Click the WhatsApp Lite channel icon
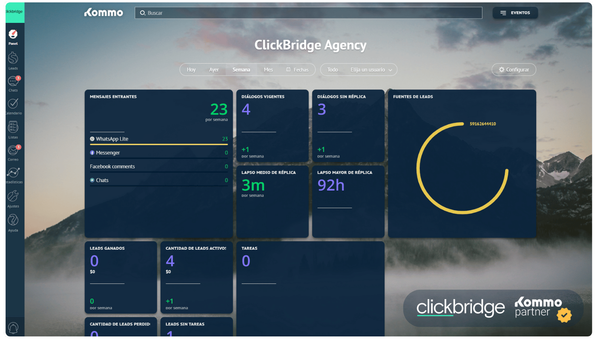Image resolution: width=599 pixels, height=340 pixels. pos(92,139)
